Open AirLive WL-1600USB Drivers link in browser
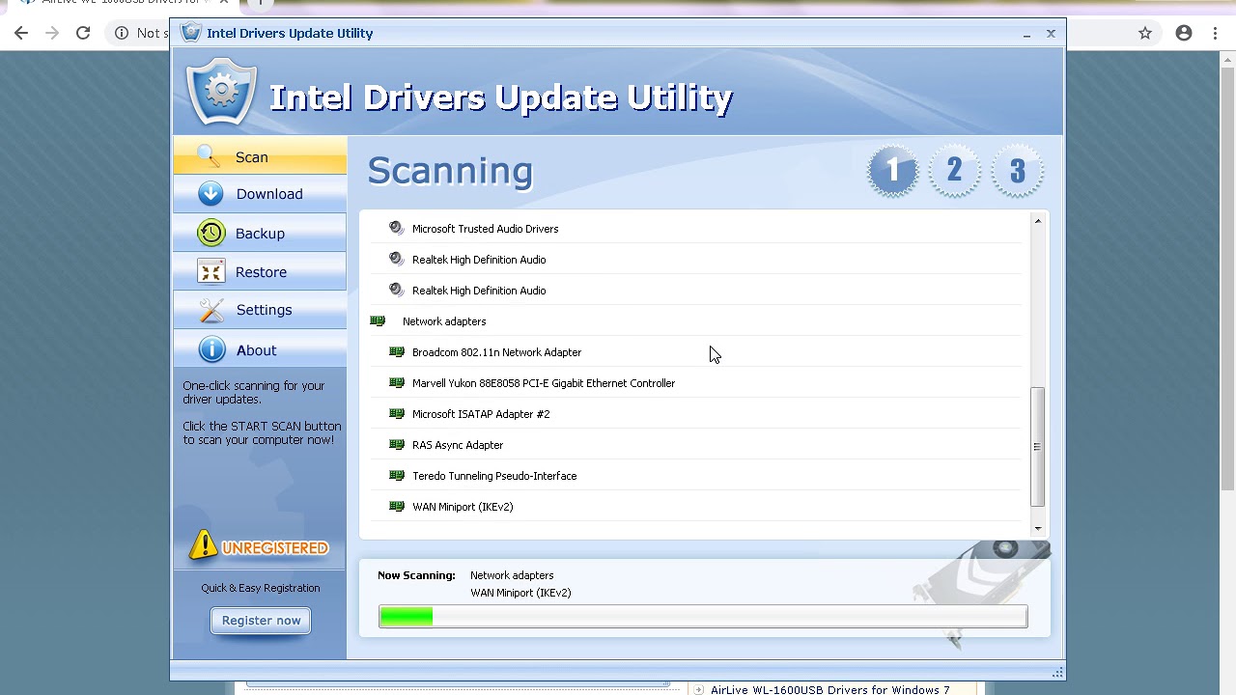The width and height of the screenshot is (1236, 695). [830, 689]
